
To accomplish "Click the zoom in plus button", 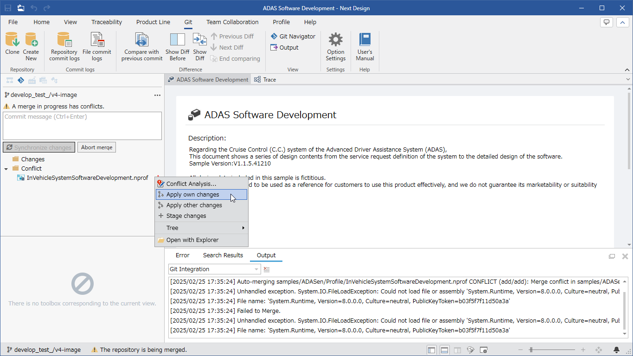I will [x=583, y=350].
